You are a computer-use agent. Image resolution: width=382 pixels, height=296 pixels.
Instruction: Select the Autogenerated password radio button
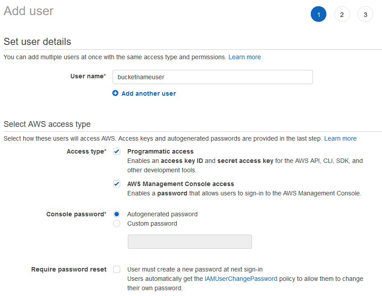point(117,214)
